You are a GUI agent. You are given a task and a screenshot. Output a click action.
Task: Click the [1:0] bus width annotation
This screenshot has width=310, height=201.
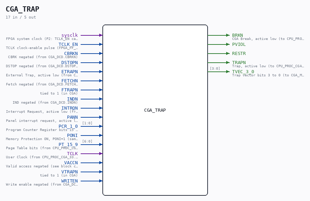[87, 123]
